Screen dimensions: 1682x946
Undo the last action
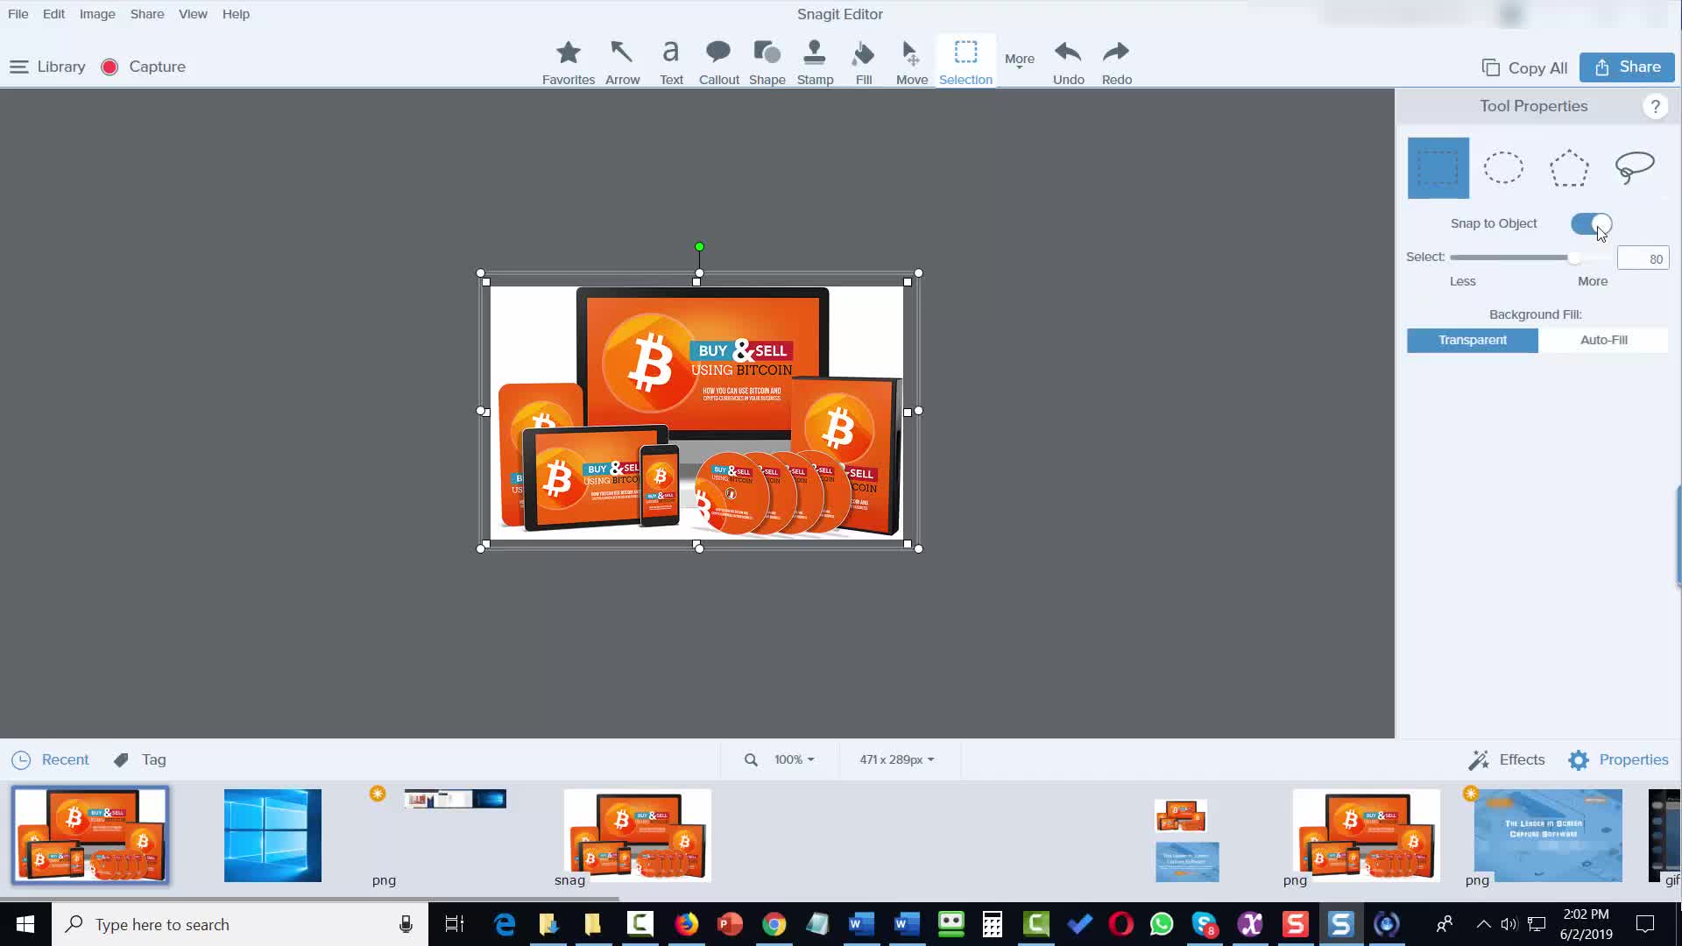1068,62
